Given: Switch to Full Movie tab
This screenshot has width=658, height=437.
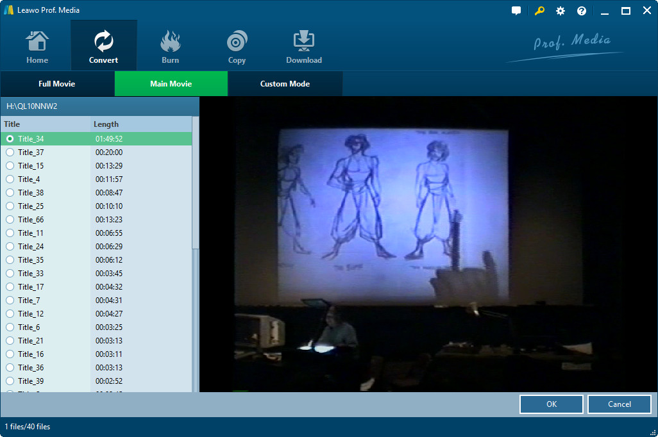Looking at the screenshot, I should coord(57,84).
